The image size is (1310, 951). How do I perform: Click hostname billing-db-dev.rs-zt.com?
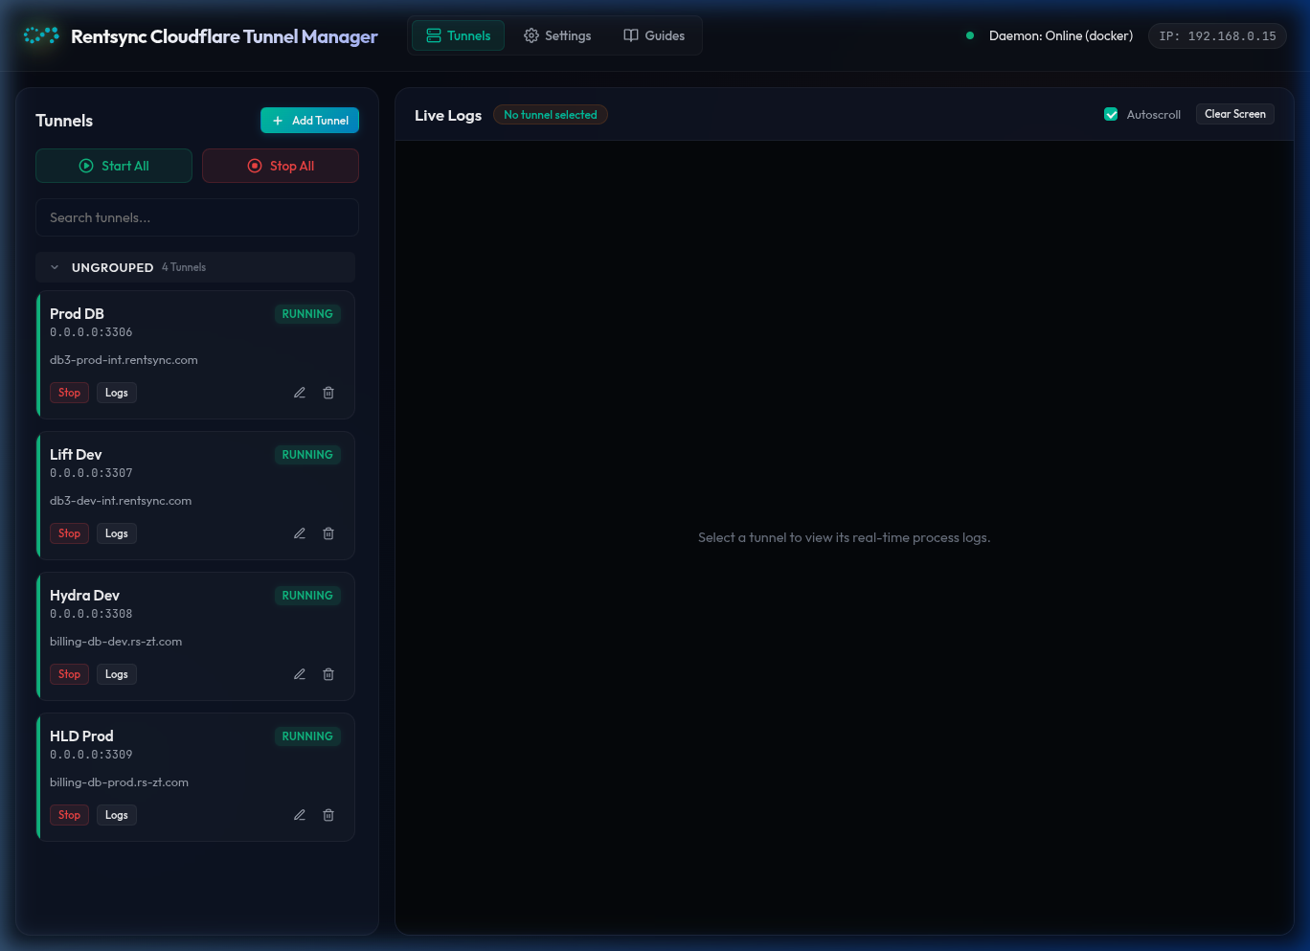116,642
